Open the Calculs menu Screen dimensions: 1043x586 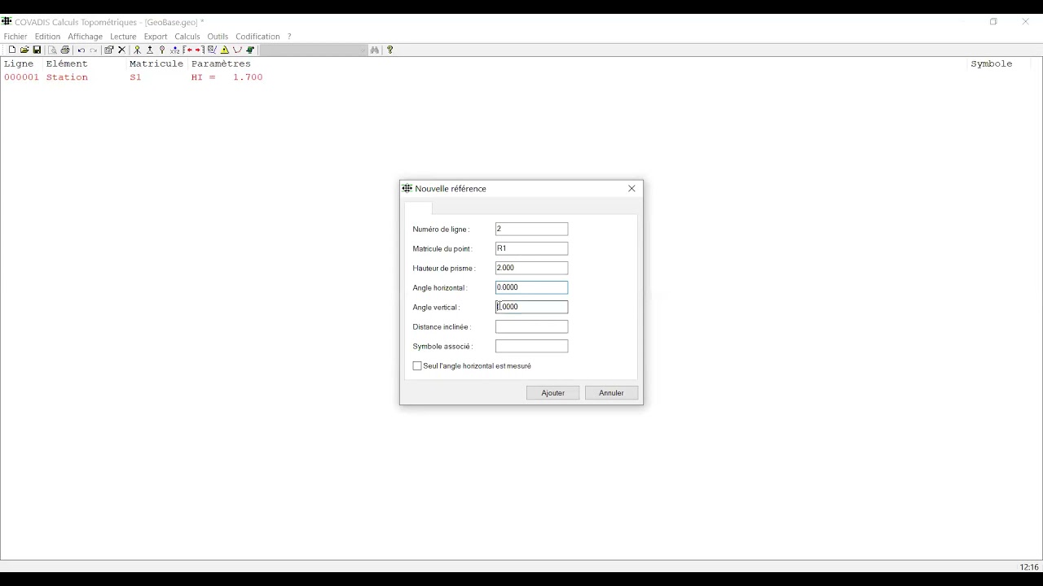pyautogui.click(x=187, y=37)
